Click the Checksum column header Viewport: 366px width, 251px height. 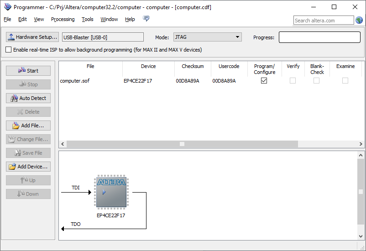(x=193, y=66)
